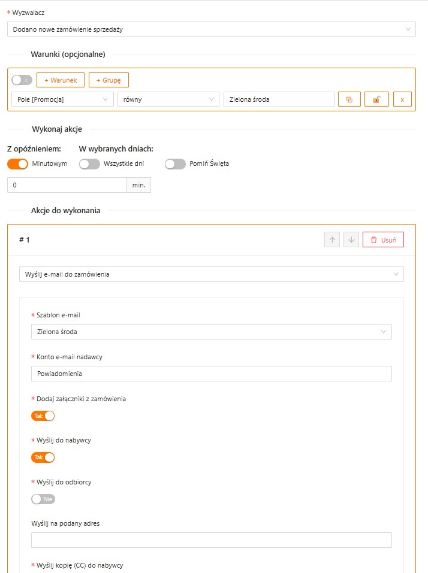Open the Pole [Promocja] field dropdown
This screenshot has height=573, width=428.
[62, 99]
